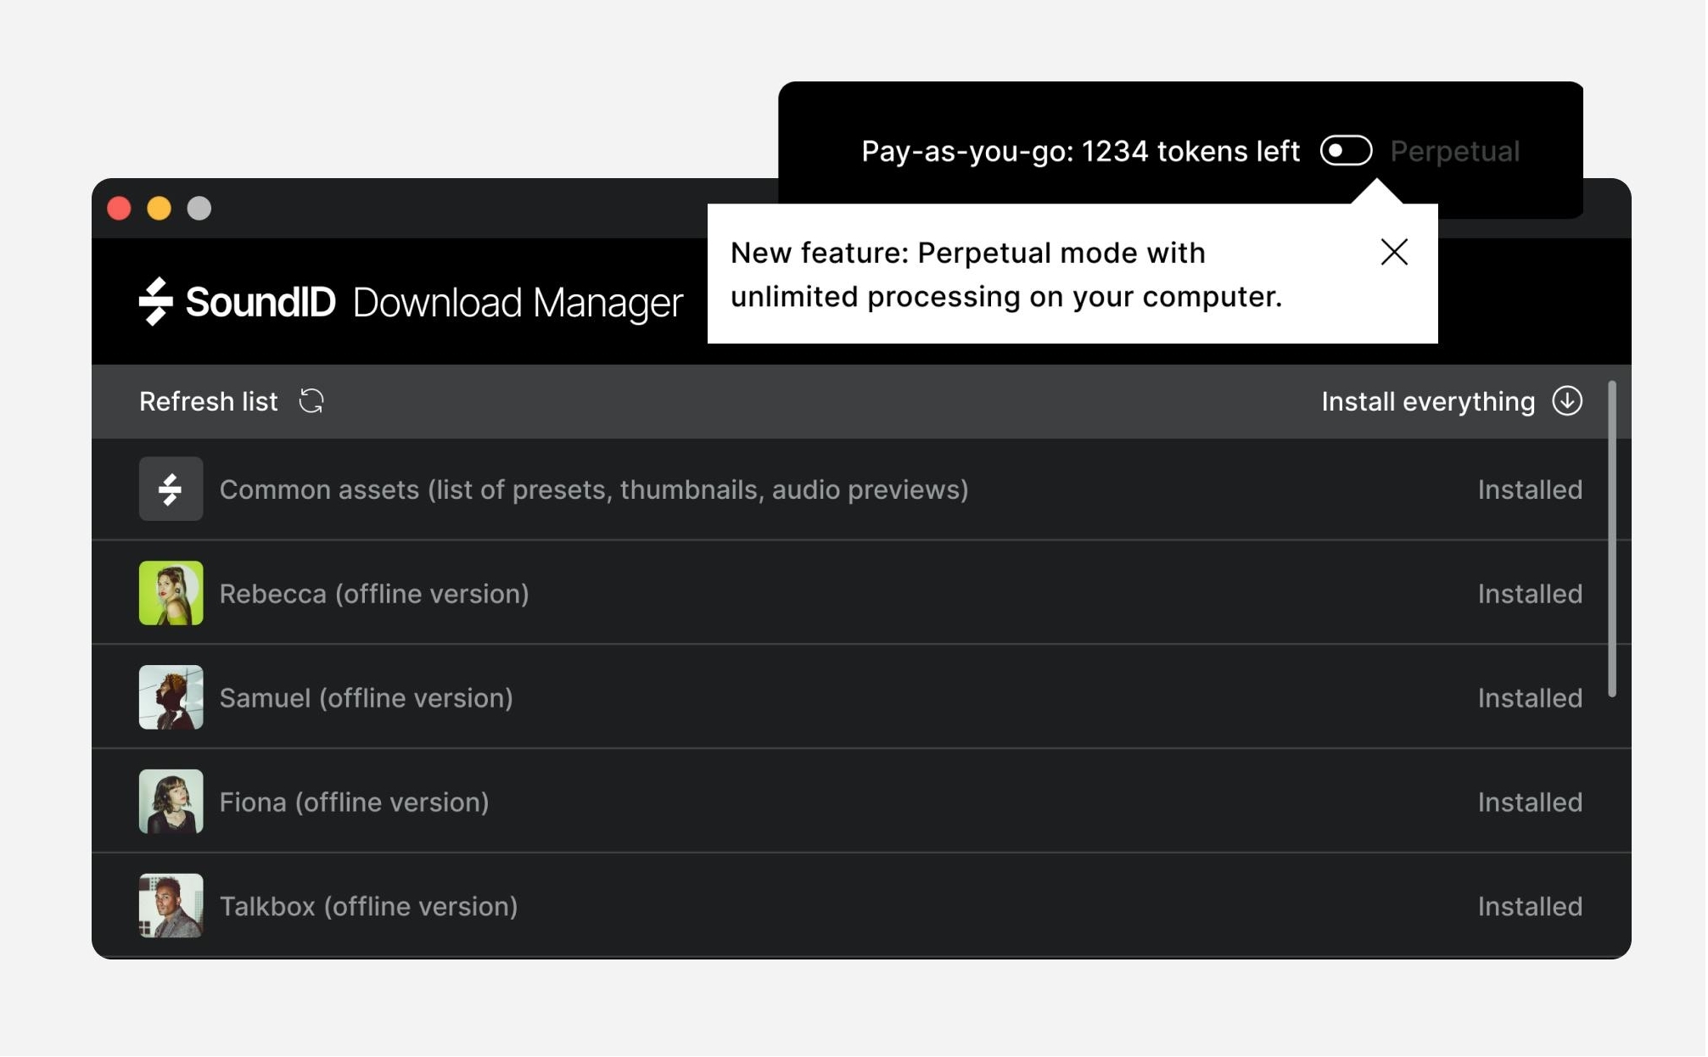1708x1057 pixels.
Task: Click Installed status for Common assets
Action: [x=1529, y=489]
